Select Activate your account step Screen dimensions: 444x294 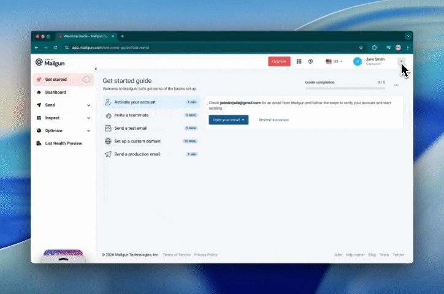[151, 102]
